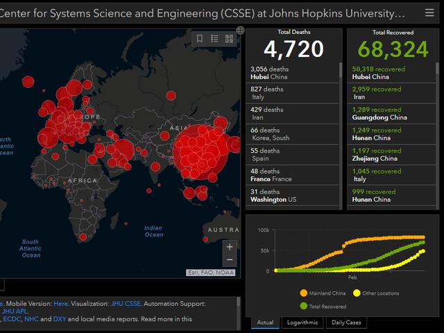Open the hamburger menu in the header
Image resolution: width=444 pixels, height=333 pixels.
[429, 12]
